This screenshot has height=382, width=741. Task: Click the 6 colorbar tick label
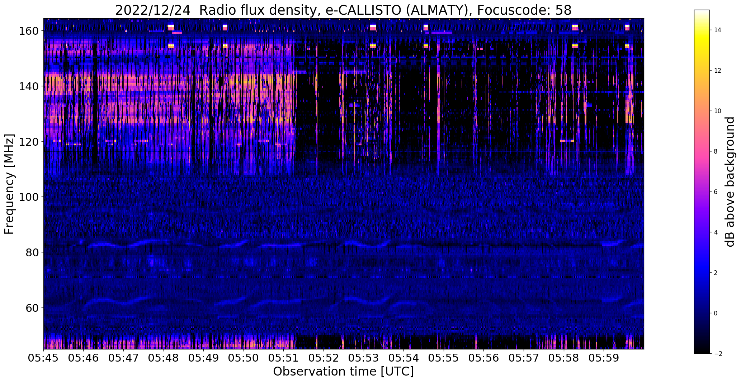coord(716,192)
